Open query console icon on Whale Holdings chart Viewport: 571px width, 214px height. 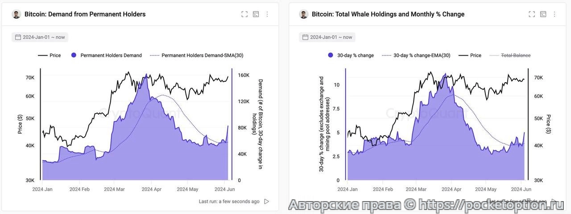[543, 14]
